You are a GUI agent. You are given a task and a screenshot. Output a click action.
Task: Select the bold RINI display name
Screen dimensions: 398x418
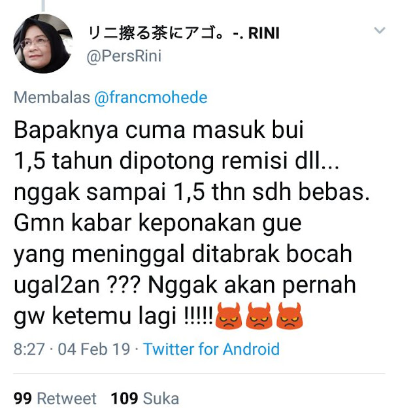point(263,33)
